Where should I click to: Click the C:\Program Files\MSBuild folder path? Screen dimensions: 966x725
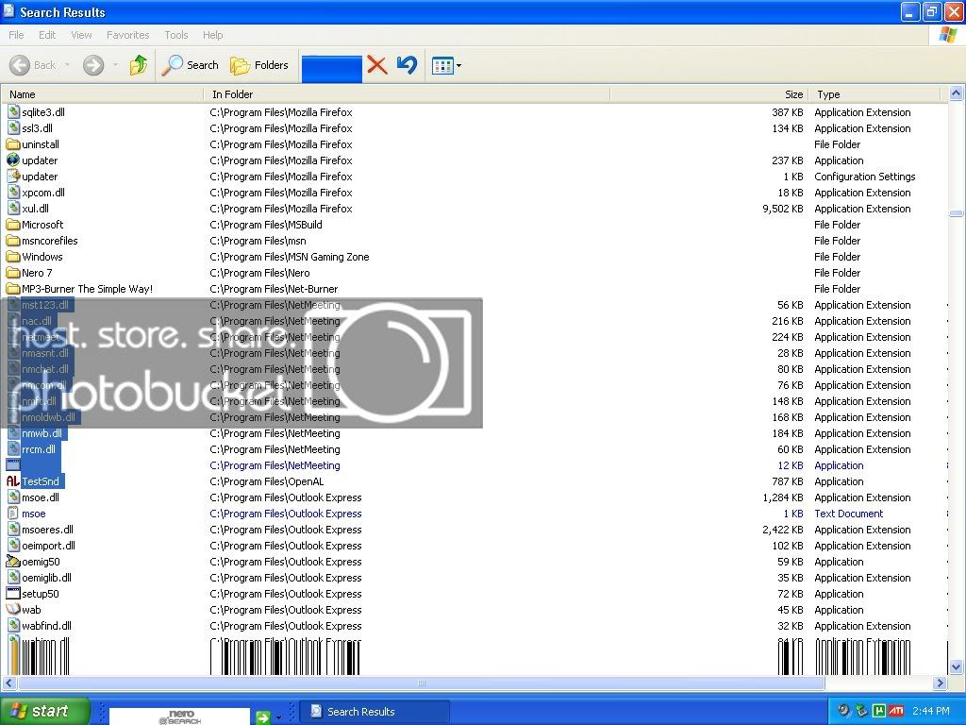pyautogui.click(x=266, y=225)
